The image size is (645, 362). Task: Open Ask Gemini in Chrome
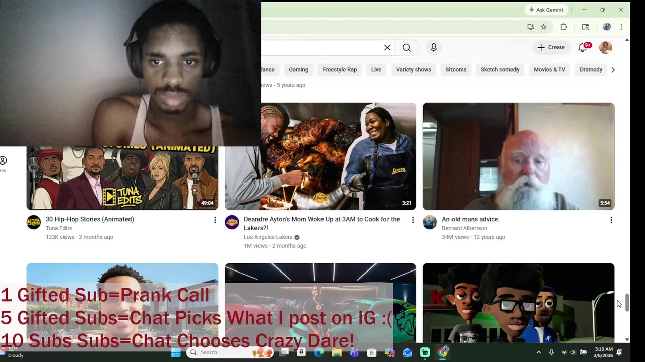(546, 10)
